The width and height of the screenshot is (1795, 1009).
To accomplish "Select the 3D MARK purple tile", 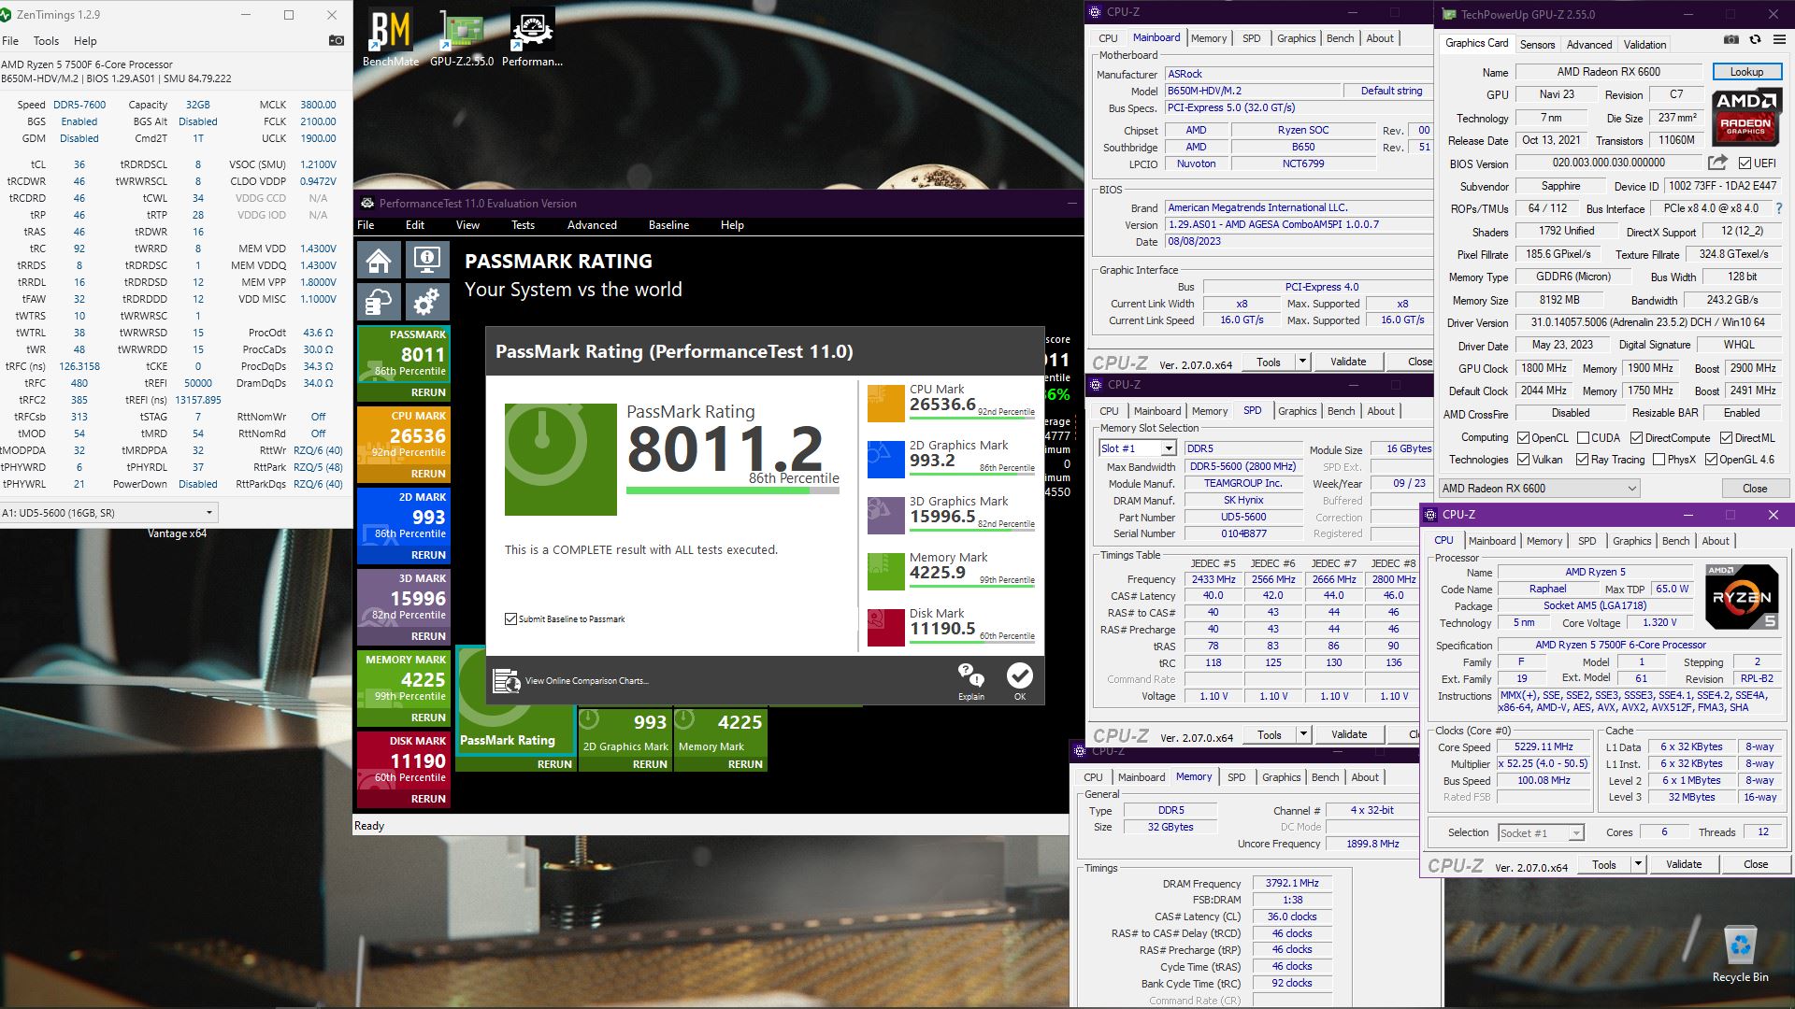I will 403,606.
